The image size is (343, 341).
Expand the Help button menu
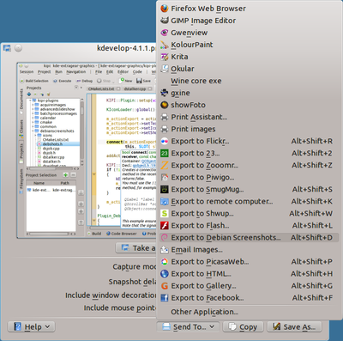tap(32, 326)
